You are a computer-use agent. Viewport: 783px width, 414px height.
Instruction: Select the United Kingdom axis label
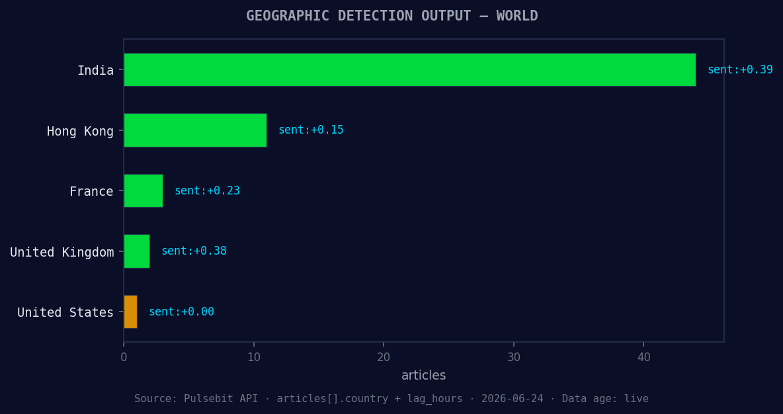pos(62,252)
